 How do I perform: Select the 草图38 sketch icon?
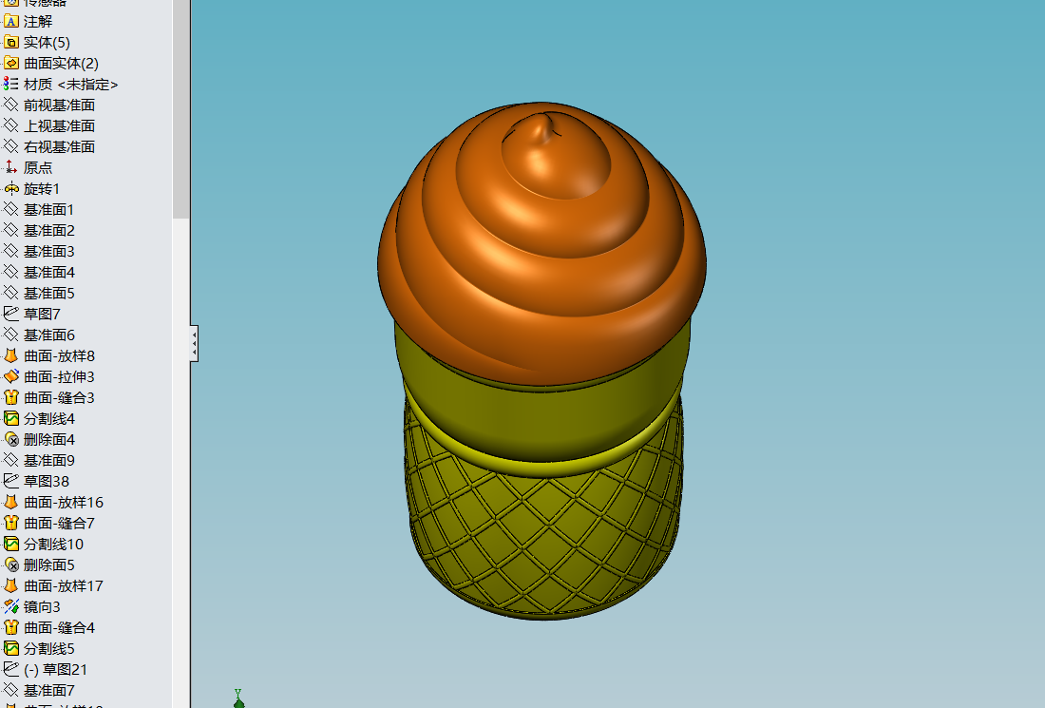pos(11,481)
